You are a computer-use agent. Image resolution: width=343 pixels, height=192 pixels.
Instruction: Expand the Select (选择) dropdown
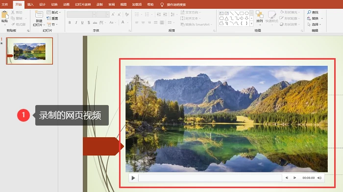point(315,24)
